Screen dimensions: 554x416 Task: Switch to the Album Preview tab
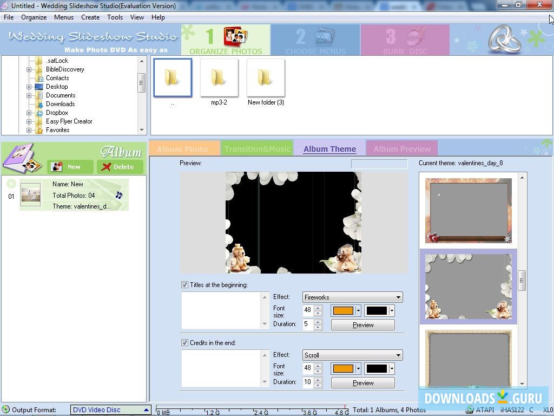pyautogui.click(x=402, y=148)
